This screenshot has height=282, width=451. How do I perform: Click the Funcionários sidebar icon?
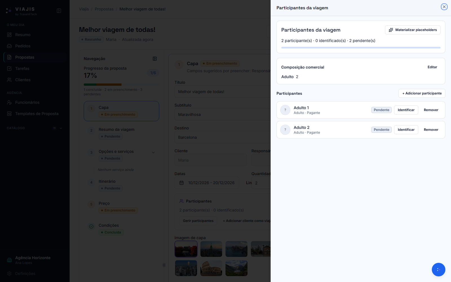point(9,102)
